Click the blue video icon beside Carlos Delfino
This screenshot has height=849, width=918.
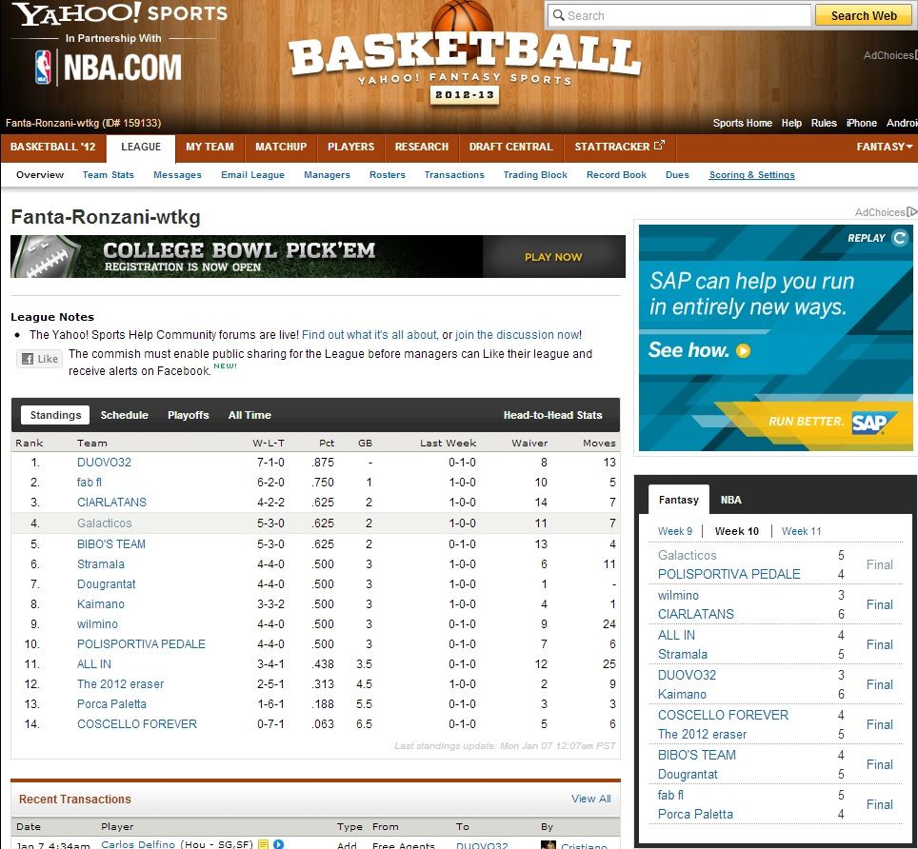click(x=279, y=844)
